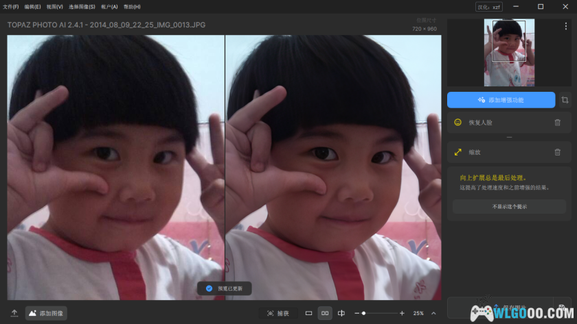Delete the 恢复人脸 enhancement with trash icon
Image resolution: width=577 pixels, height=324 pixels.
coord(558,123)
